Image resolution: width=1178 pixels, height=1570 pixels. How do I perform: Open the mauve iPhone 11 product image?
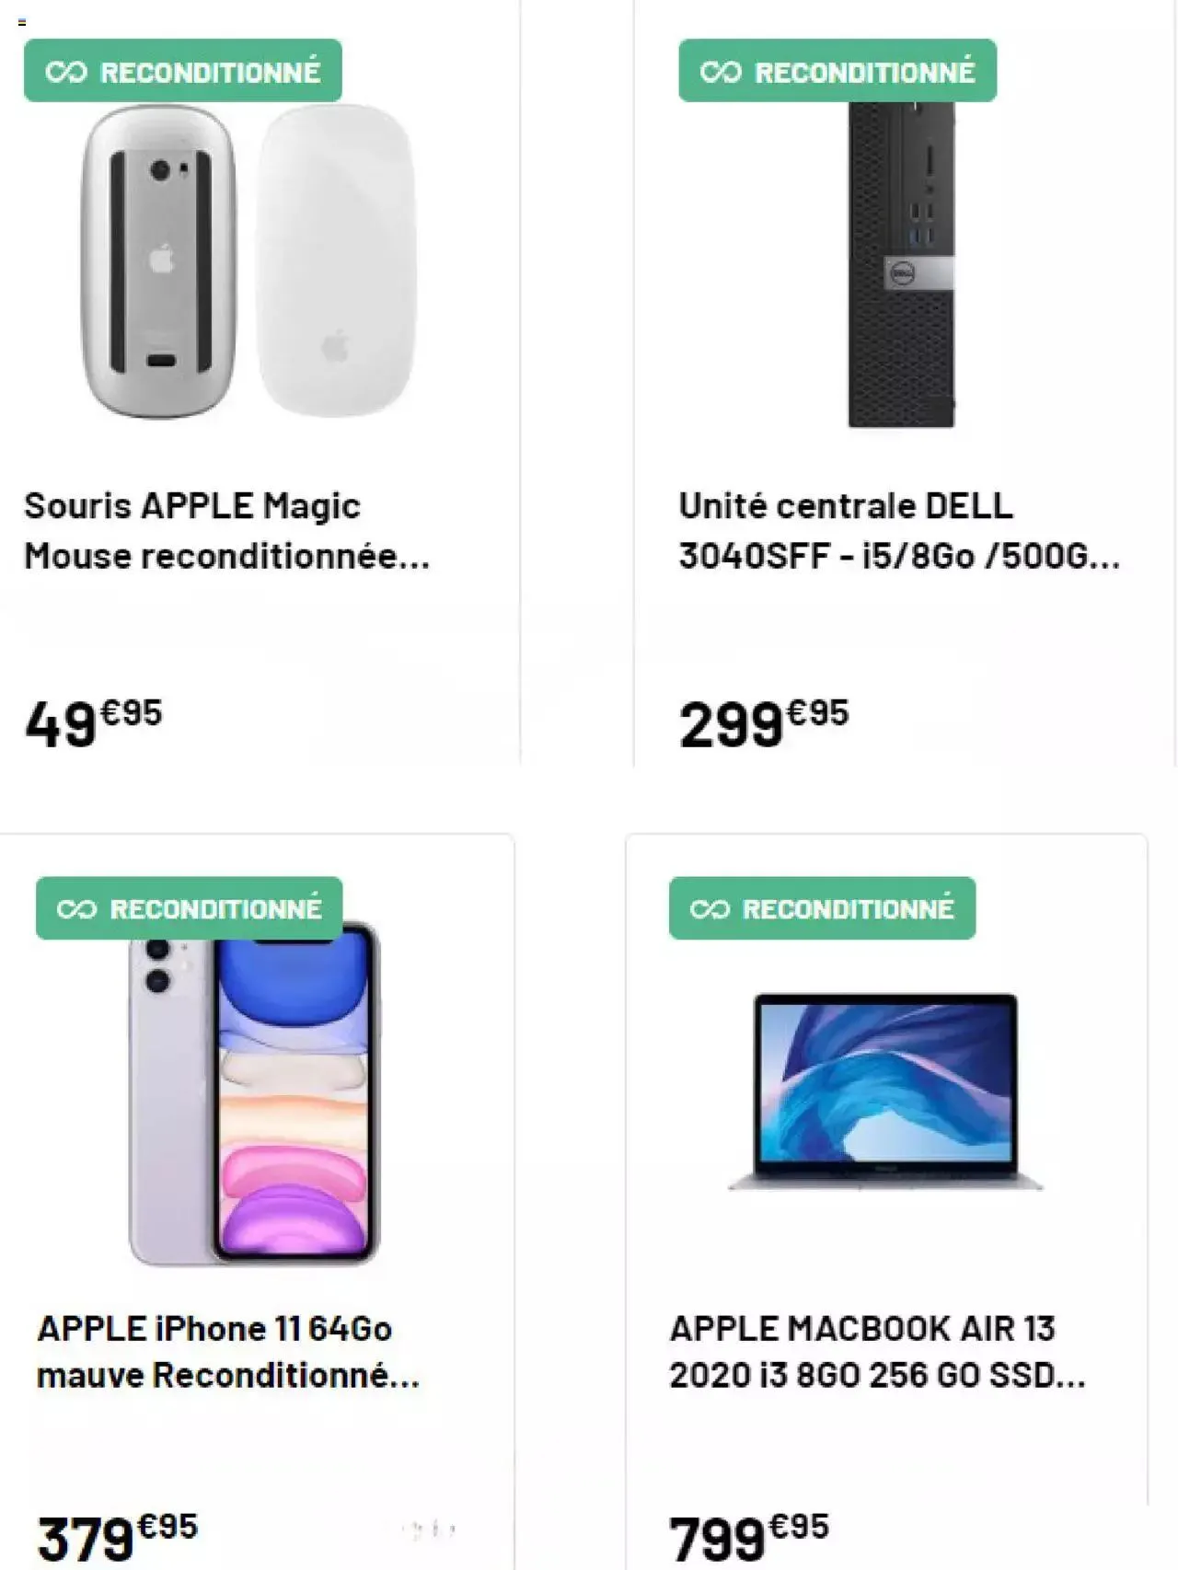[x=254, y=1095]
